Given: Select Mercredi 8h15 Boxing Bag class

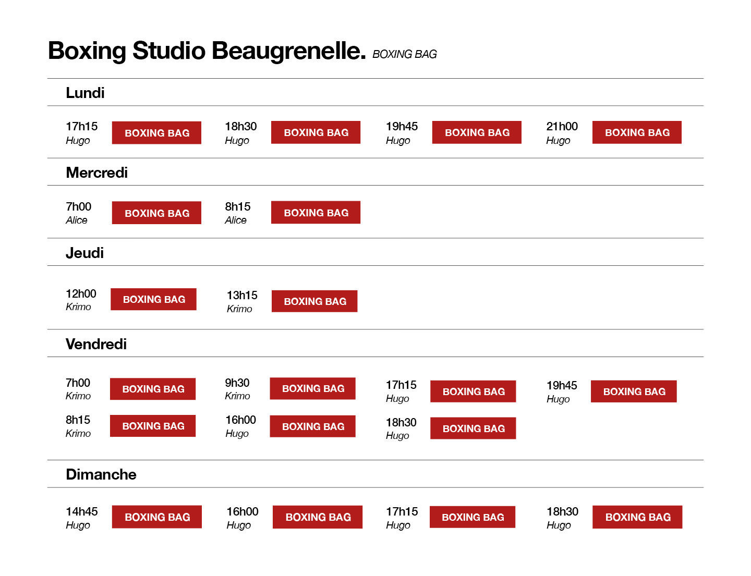Looking at the screenshot, I should 316,213.
